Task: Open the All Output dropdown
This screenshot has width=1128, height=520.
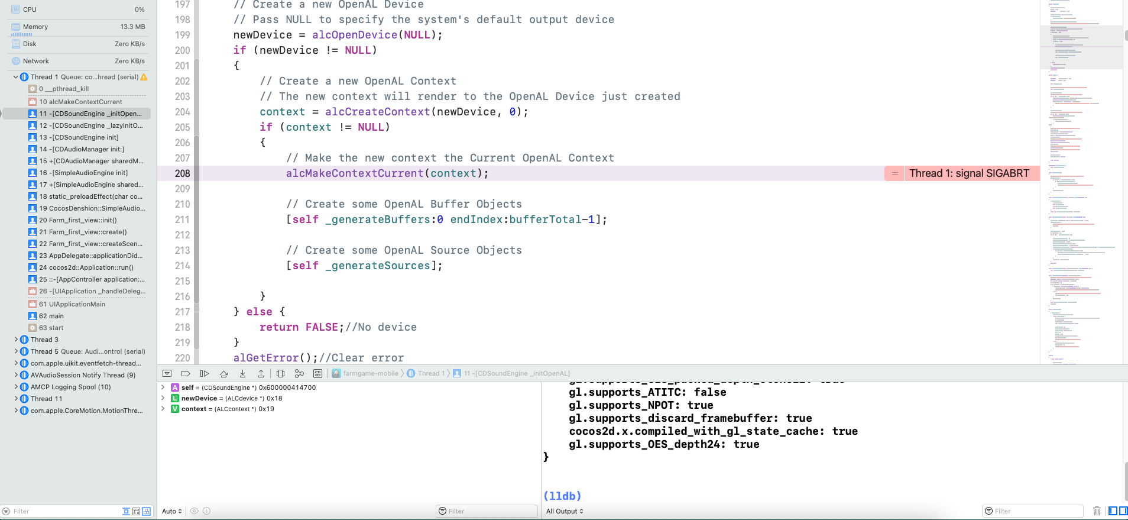Action: click(565, 511)
